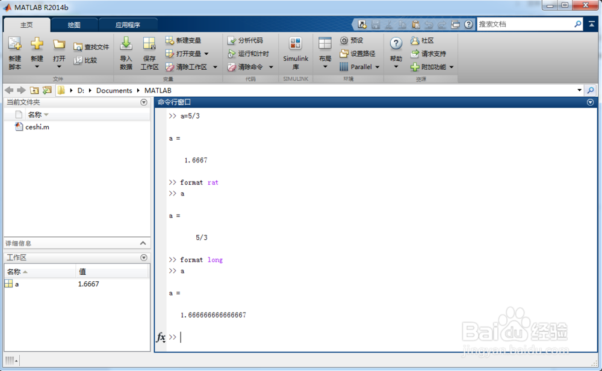
Task: Click the quick-access help icon
Action: [468, 24]
